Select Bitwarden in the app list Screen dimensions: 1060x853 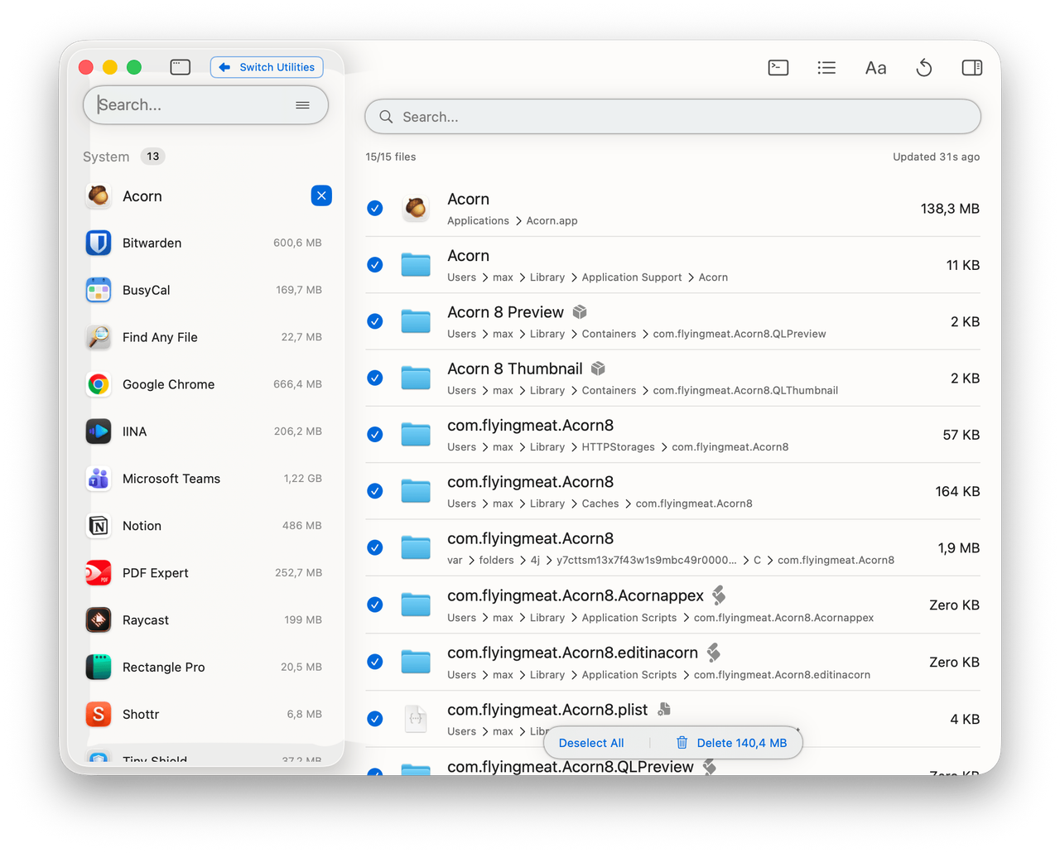(205, 243)
